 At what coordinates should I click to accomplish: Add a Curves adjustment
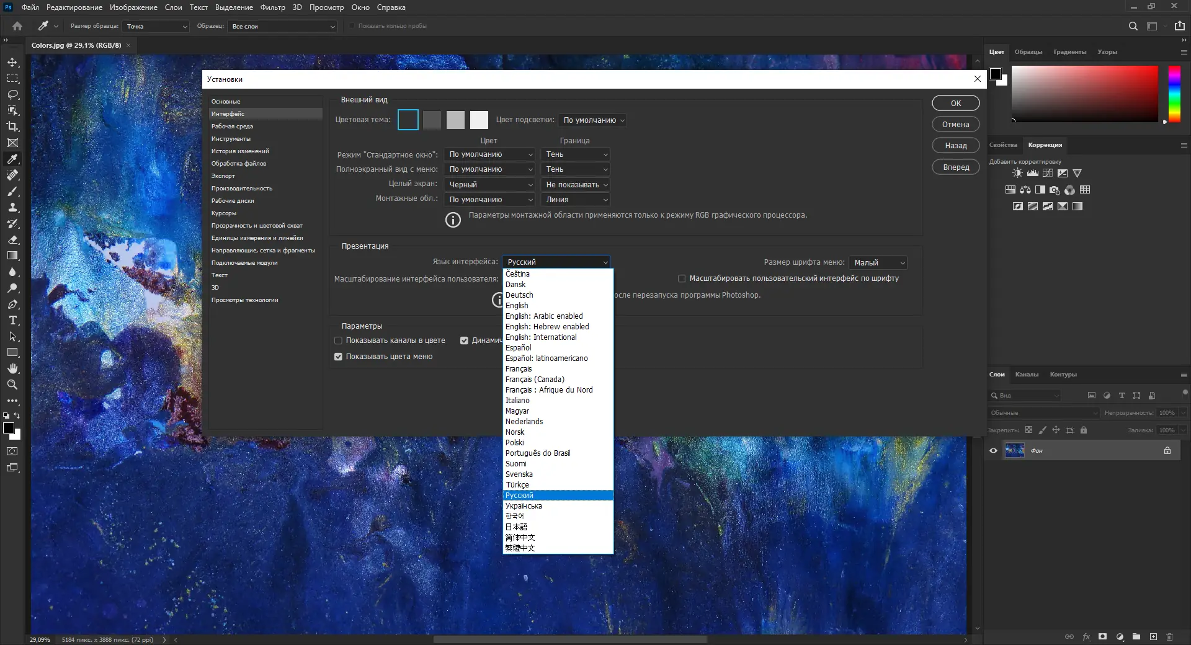[x=1048, y=173]
